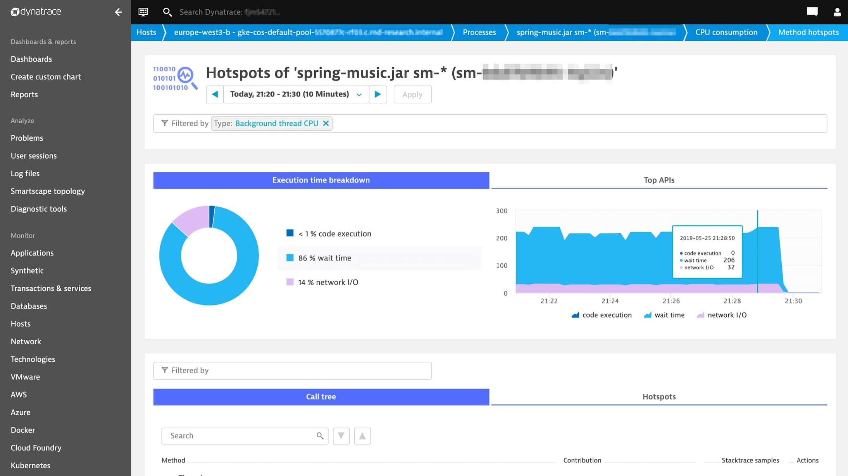The width and height of the screenshot is (848, 476).
Task: Open the user profile icon
Action: [837, 12]
